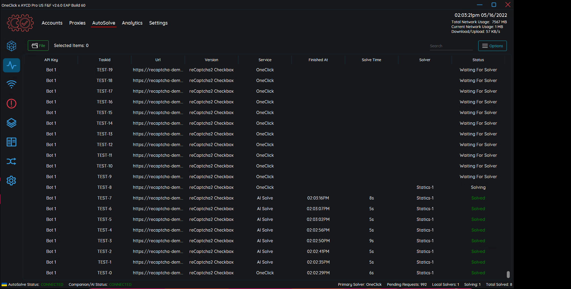Click the red exclamation alert icon
Screen dimensions: 571x289
click(12, 104)
